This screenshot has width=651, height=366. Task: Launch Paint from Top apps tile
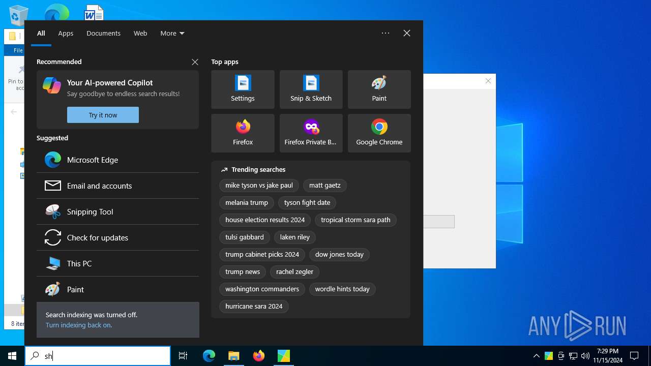point(379,89)
